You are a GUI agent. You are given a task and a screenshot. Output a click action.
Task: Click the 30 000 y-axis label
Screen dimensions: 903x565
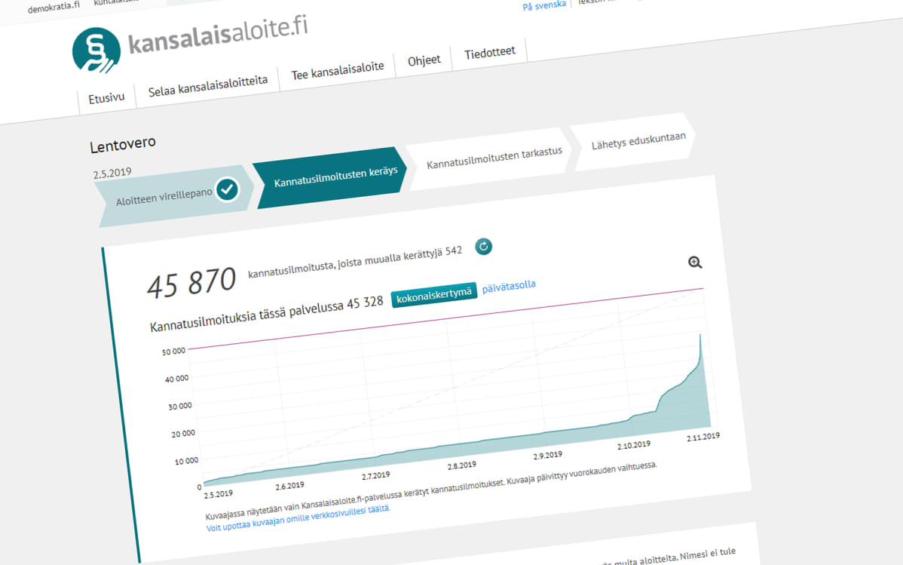point(179,407)
